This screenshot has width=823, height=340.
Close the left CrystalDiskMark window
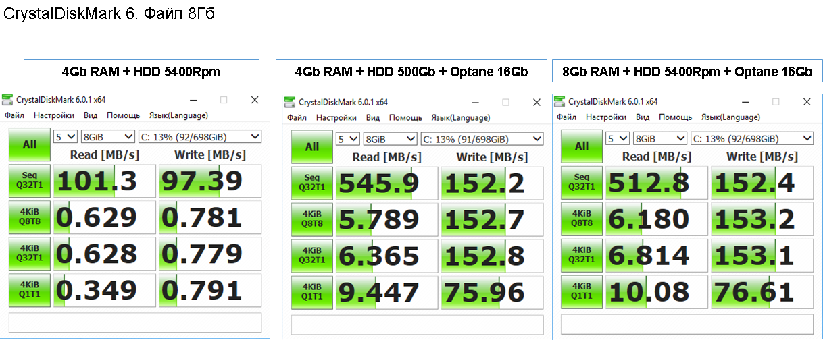pos(255,100)
